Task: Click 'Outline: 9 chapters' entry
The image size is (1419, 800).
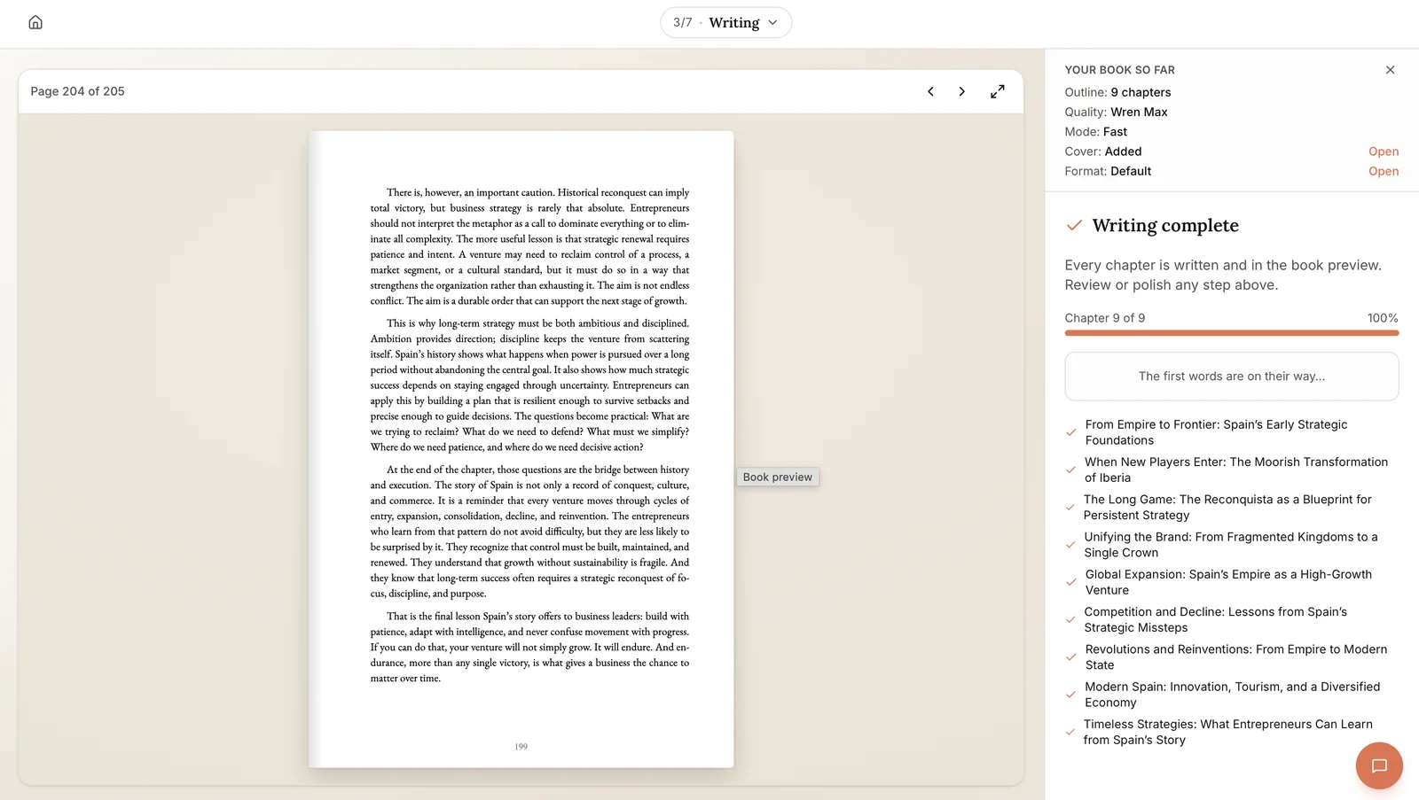Action: (1117, 92)
